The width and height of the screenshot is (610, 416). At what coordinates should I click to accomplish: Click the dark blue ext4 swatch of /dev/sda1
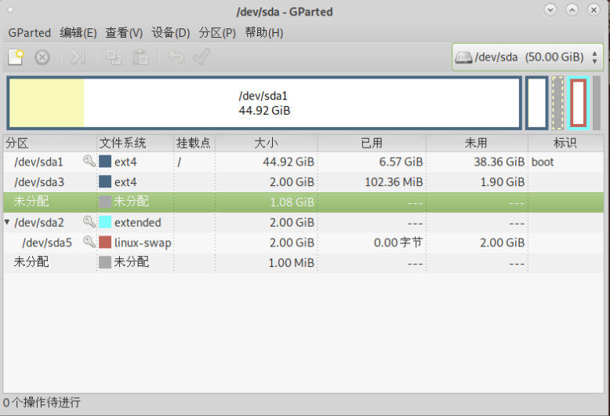[x=105, y=161]
